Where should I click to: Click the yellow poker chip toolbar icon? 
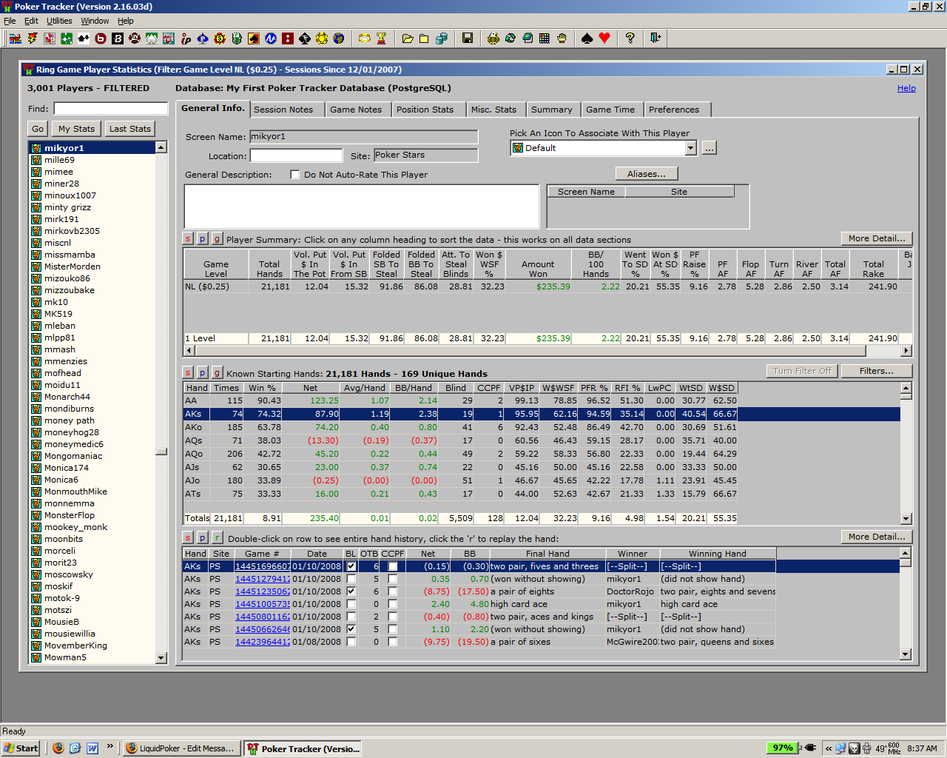pos(322,38)
